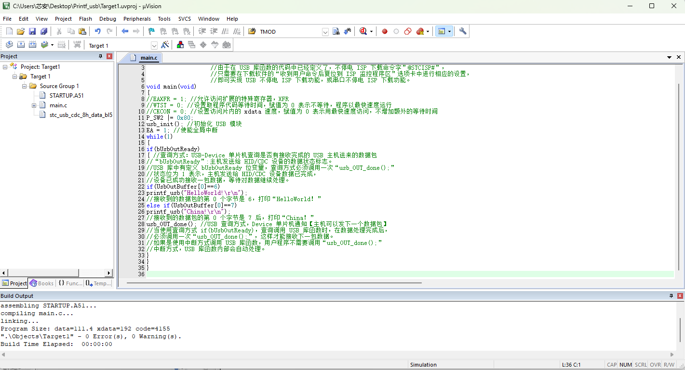The height and width of the screenshot is (370, 685).
Task: Close the Project panel with its red X
Action: tap(109, 56)
